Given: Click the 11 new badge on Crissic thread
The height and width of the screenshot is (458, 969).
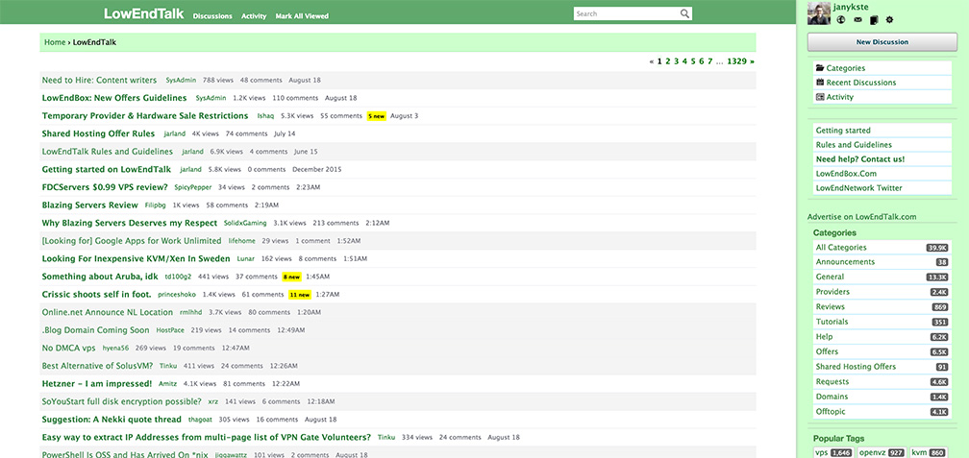Looking at the screenshot, I should click(300, 295).
